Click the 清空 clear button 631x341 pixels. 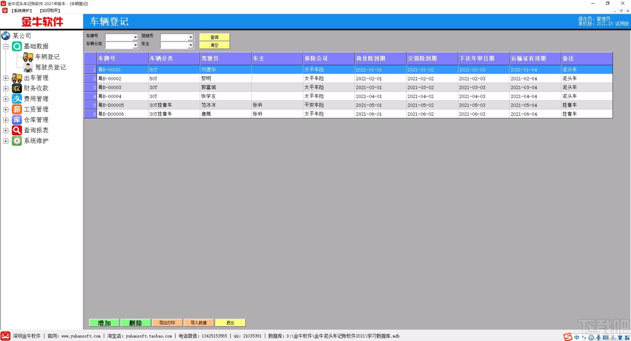pyautogui.click(x=215, y=45)
